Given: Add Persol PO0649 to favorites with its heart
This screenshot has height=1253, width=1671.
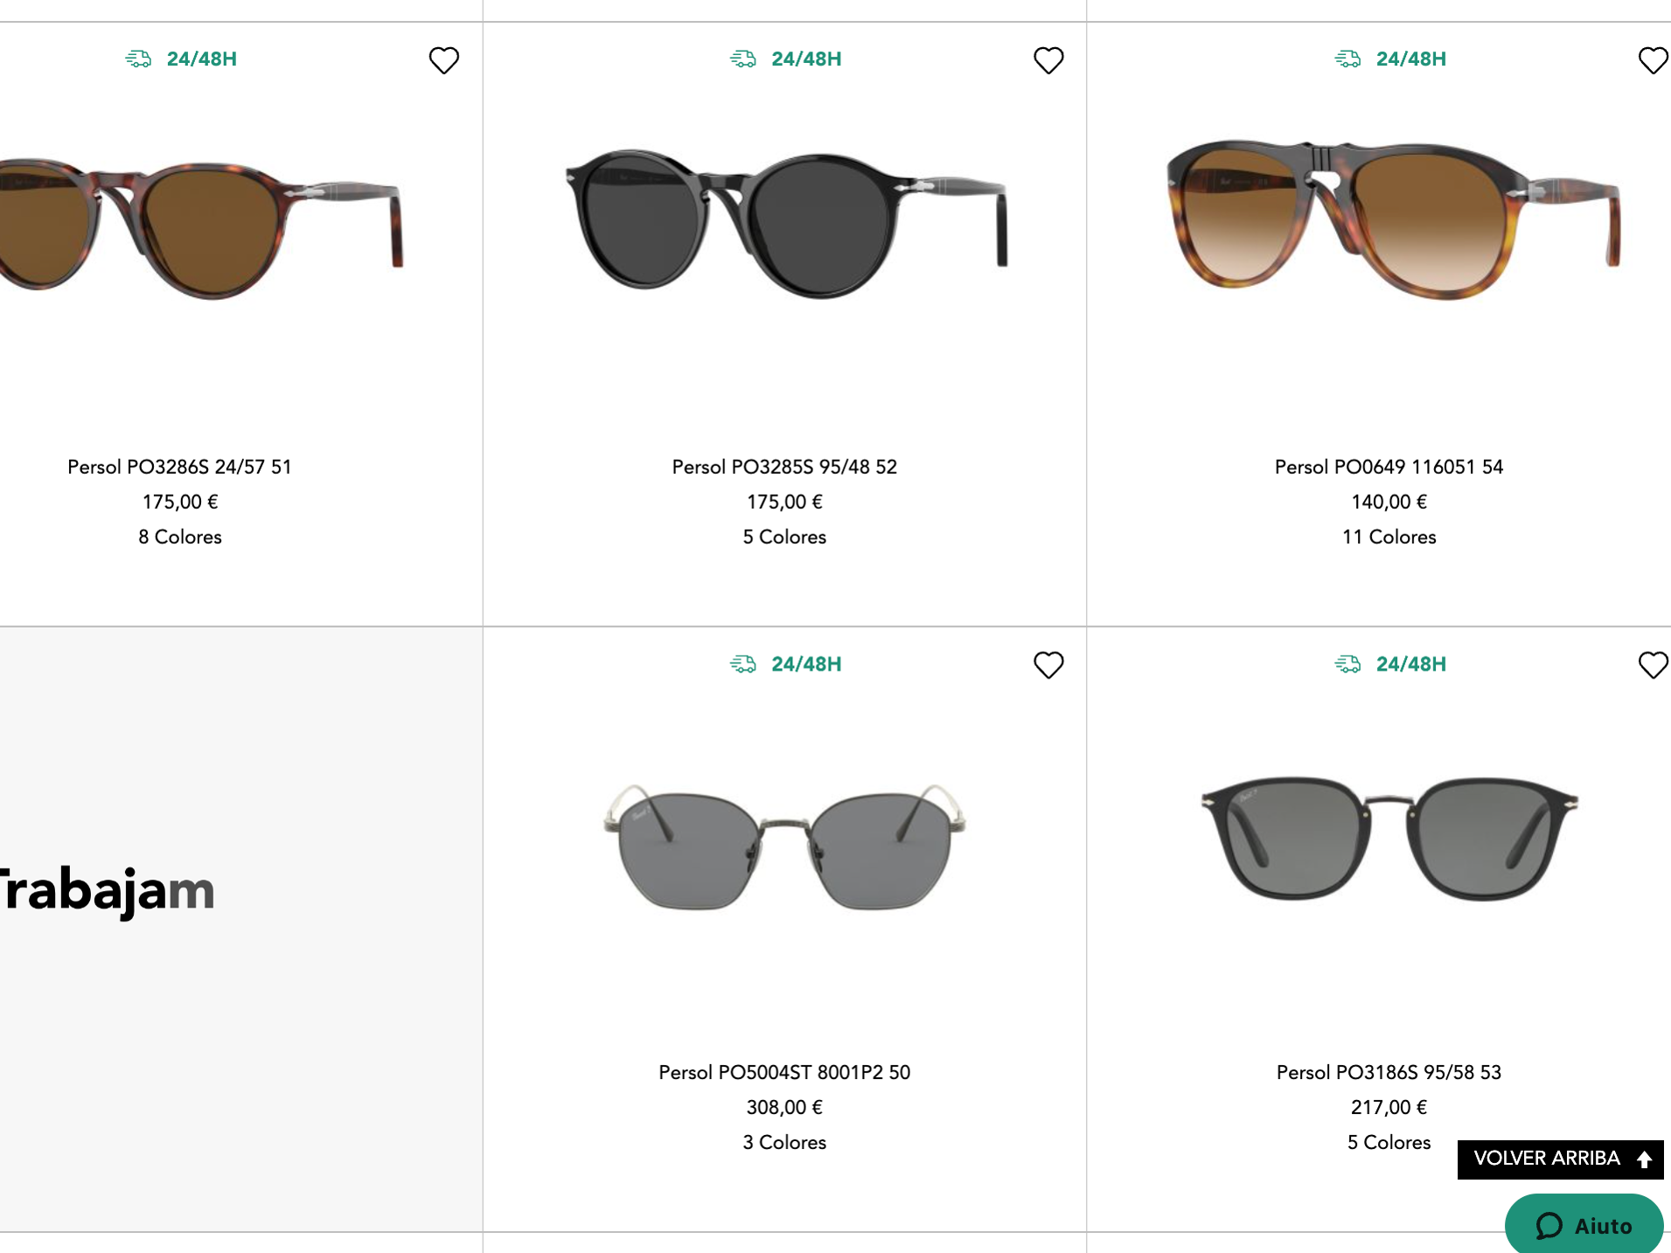Looking at the screenshot, I should 1653,60.
